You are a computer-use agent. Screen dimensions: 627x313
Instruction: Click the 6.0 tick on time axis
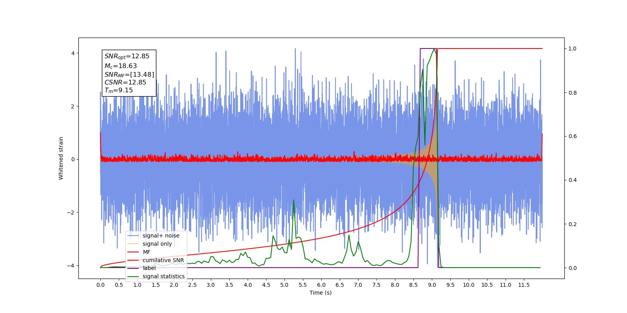(321, 285)
